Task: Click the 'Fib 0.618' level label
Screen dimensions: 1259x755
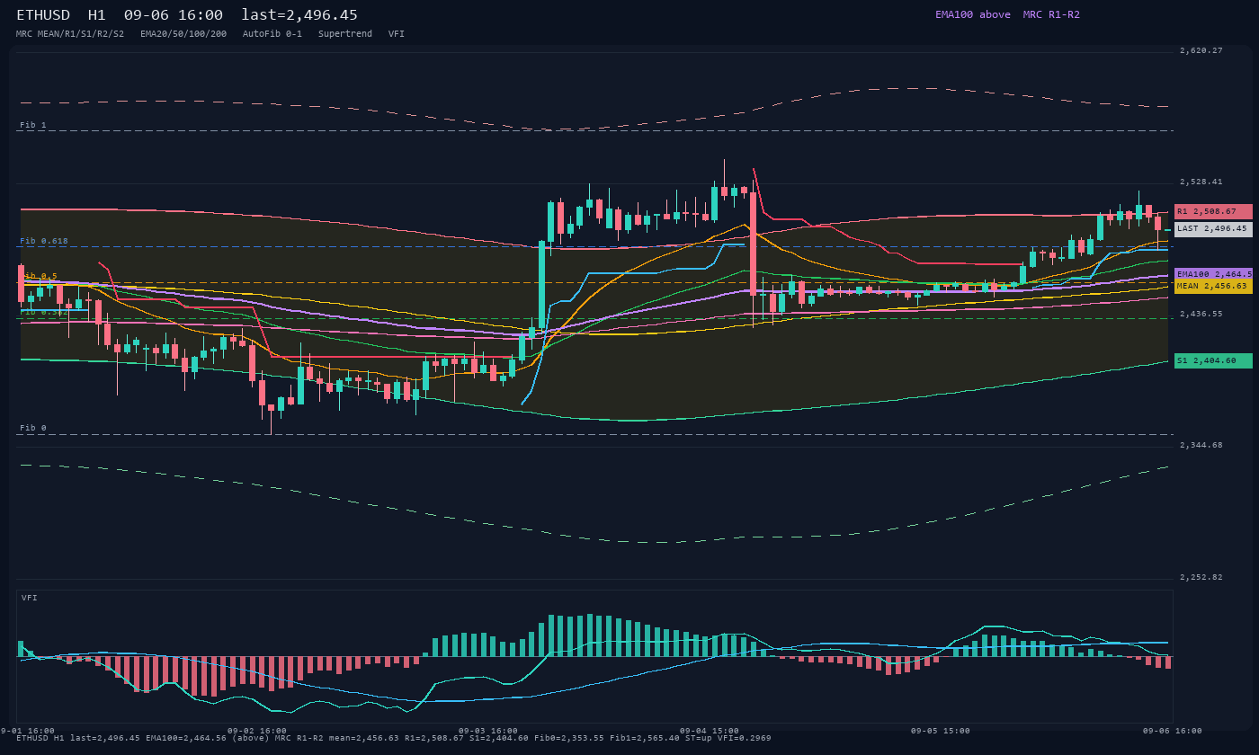Action: tap(44, 241)
